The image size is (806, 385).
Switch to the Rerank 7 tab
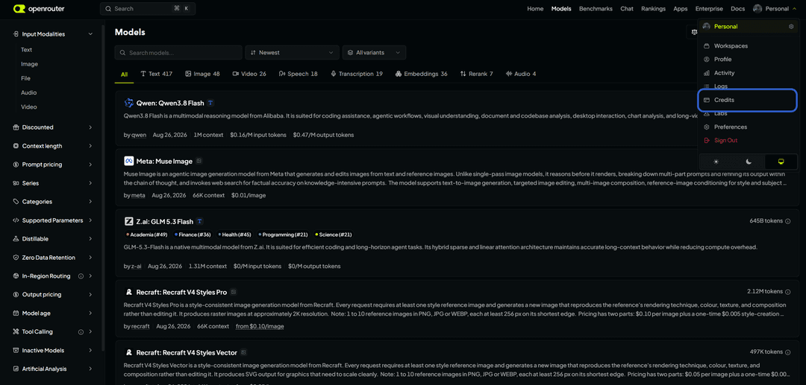476,74
